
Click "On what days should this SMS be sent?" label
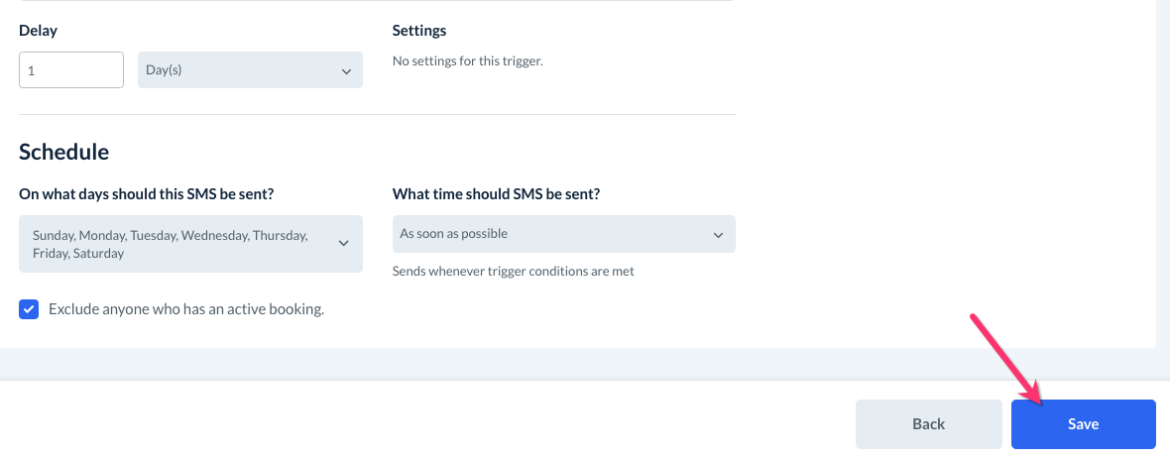coord(147,194)
